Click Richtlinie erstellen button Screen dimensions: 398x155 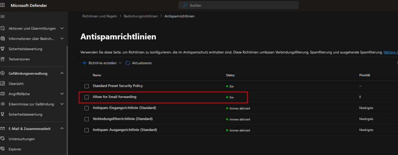pyautogui.click(x=102, y=63)
